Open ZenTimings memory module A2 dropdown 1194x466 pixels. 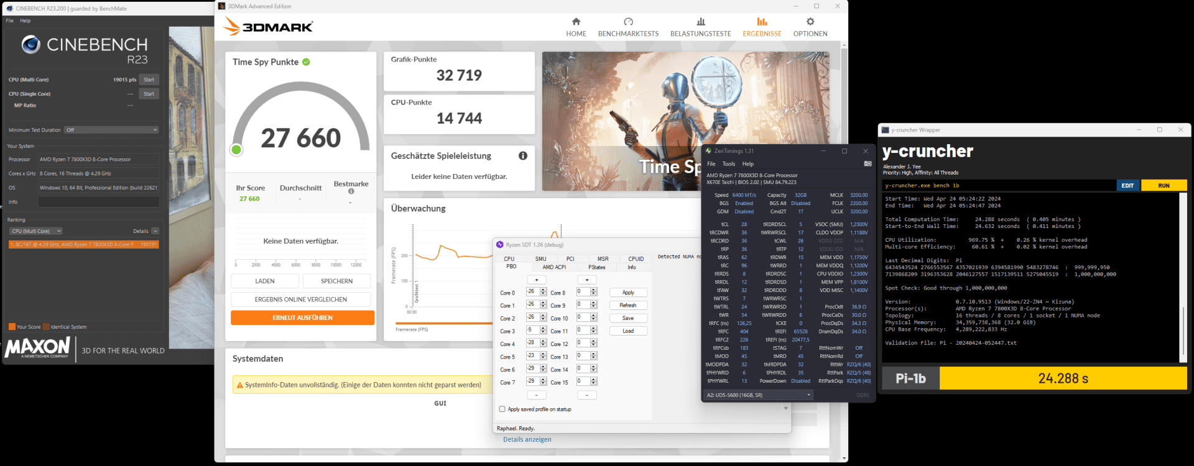click(758, 395)
